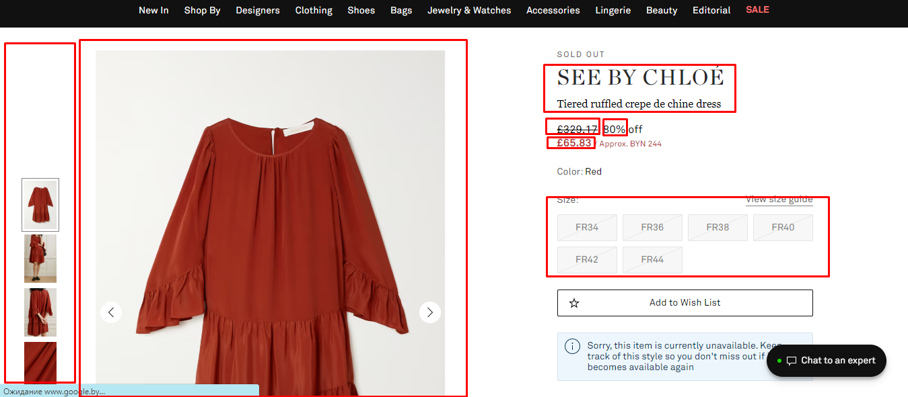Show next product image with right arrow
This screenshot has height=397, width=908.
(430, 312)
